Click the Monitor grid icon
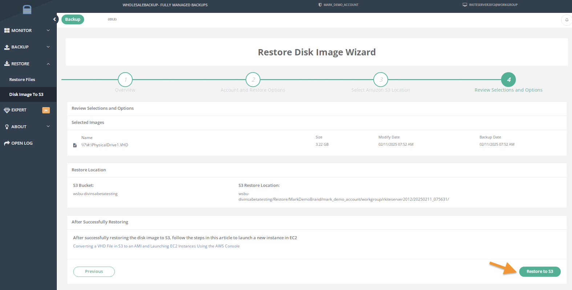 tap(7, 30)
